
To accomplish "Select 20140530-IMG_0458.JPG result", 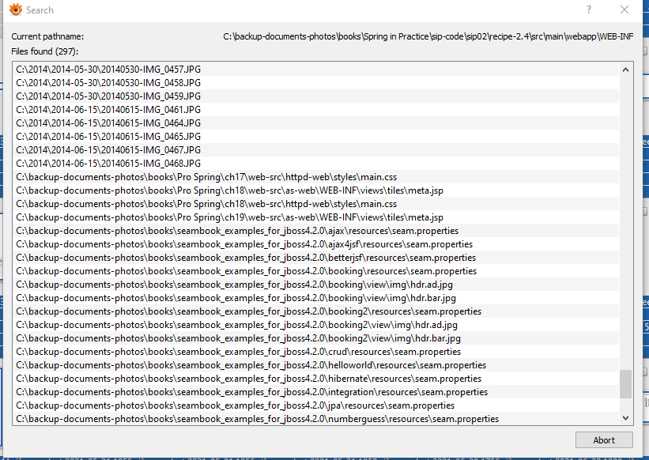I will [x=317, y=83].
